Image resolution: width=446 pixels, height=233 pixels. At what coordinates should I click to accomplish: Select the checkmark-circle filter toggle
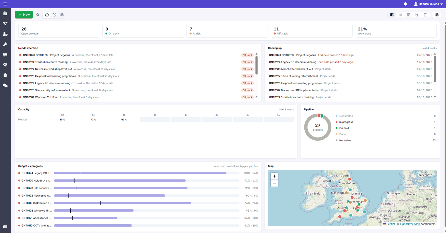point(54,15)
